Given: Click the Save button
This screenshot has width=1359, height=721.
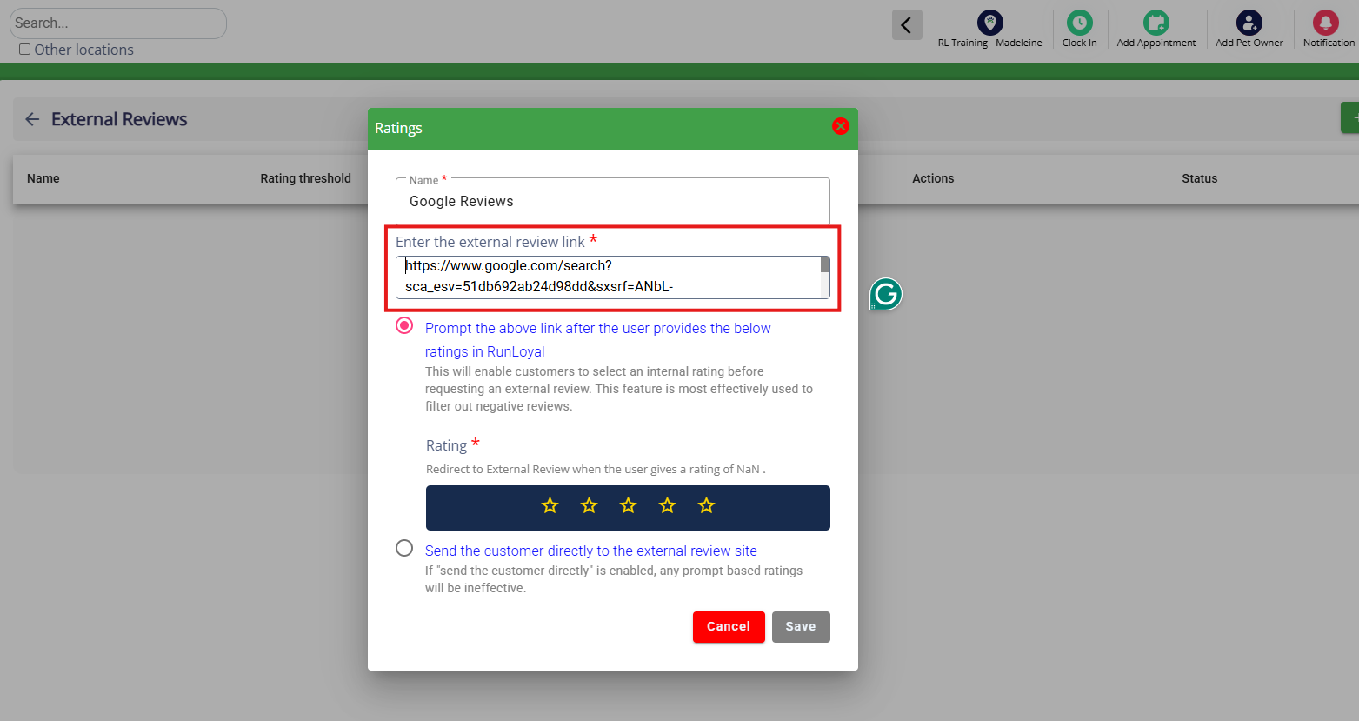Looking at the screenshot, I should coord(801,627).
